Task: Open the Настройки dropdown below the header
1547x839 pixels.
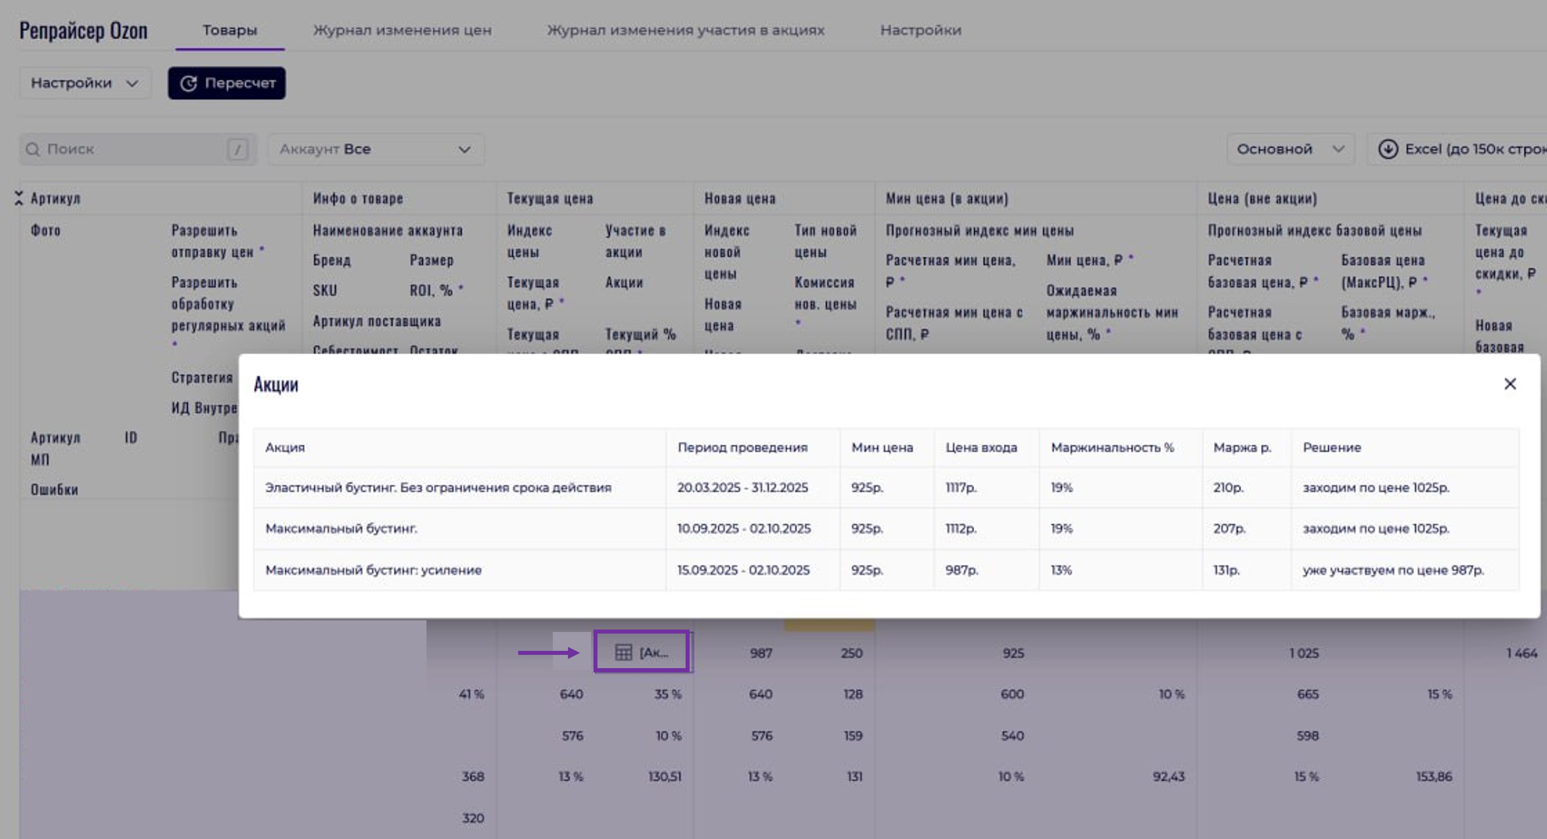Action: click(x=84, y=83)
